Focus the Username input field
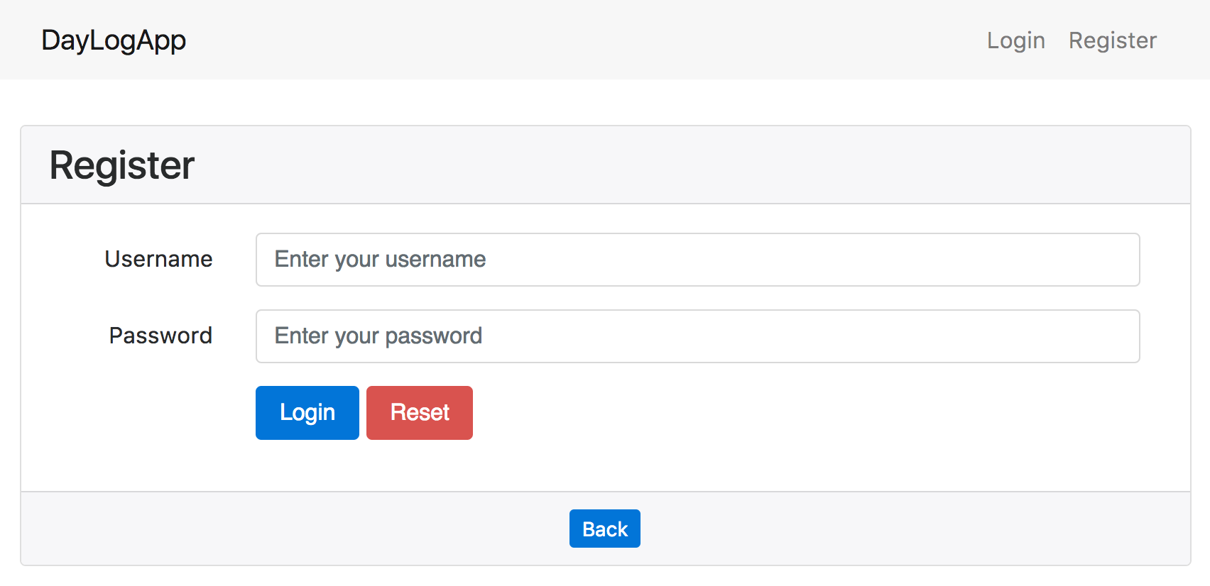This screenshot has width=1210, height=586. coord(697,260)
